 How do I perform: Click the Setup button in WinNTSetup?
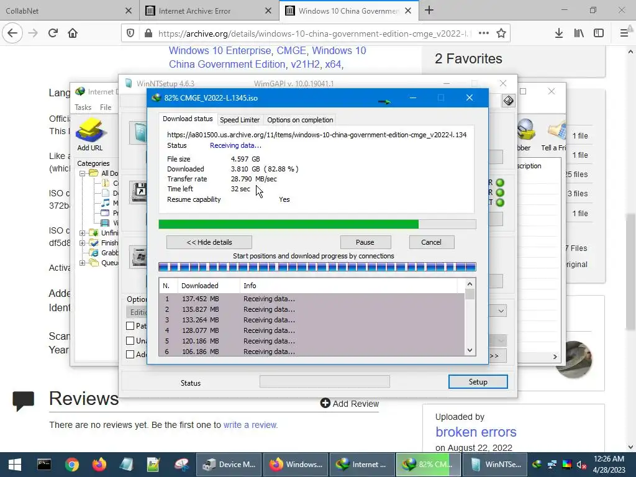pyautogui.click(x=478, y=382)
